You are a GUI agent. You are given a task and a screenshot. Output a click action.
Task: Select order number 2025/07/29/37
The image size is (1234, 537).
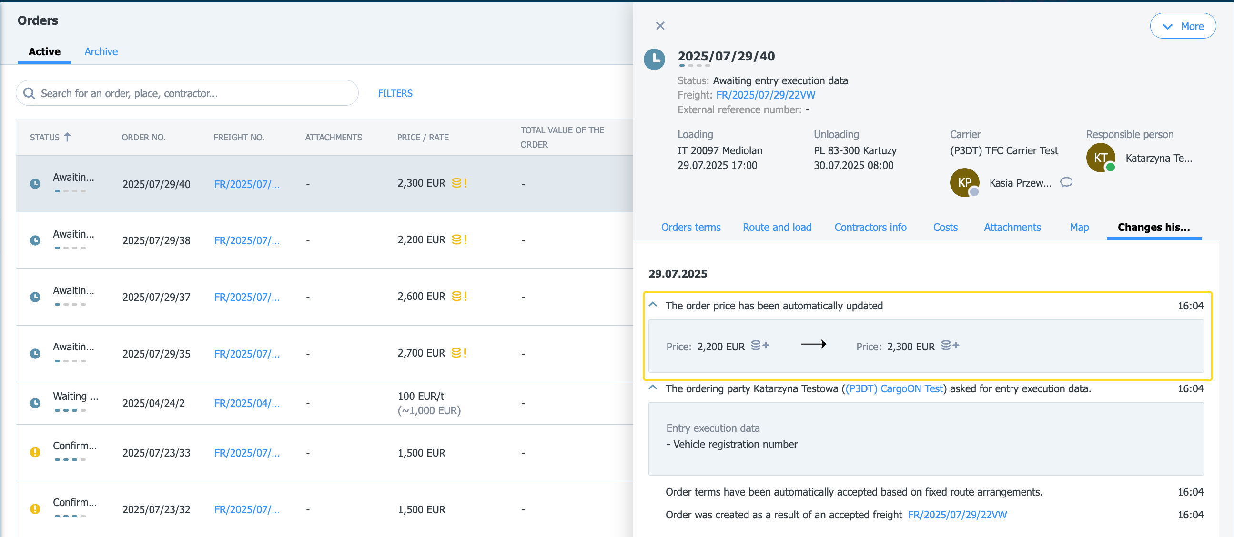[156, 297]
